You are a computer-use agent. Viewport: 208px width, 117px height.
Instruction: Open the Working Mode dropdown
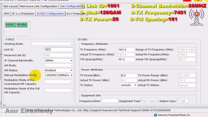(x=52, y=44)
